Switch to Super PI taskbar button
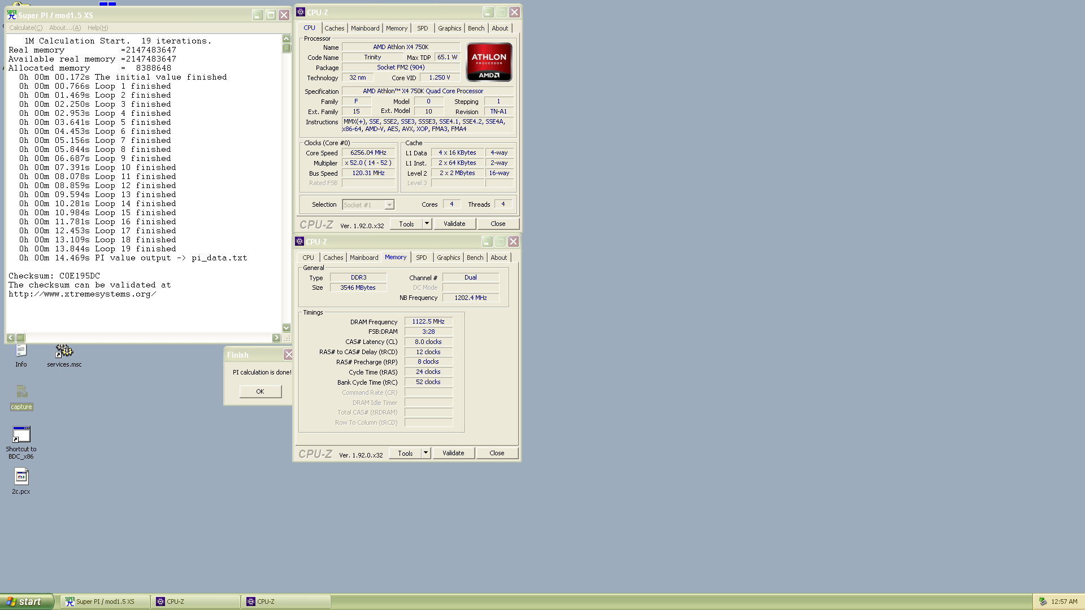The image size is (1085, 610). [x=105, y=602]
